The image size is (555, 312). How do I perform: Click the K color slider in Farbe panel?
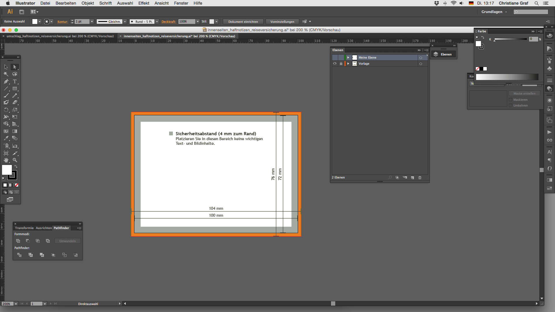click(510, 39)
